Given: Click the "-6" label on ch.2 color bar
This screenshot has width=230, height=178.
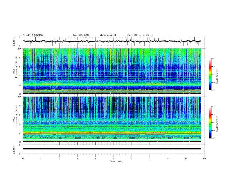Looking at the screenshot, I should (214, 130).
